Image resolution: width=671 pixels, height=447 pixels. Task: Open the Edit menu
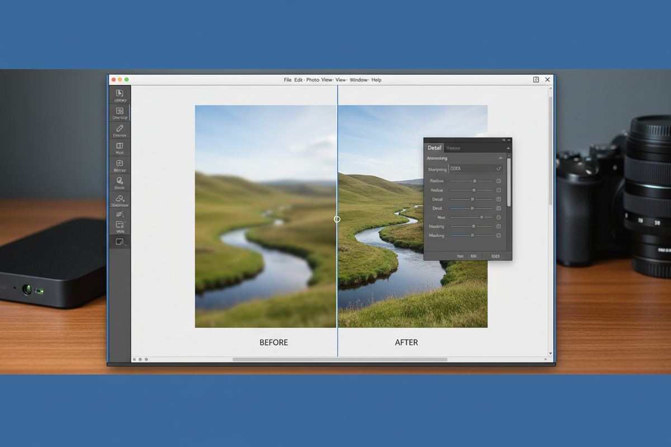[299, 80]
